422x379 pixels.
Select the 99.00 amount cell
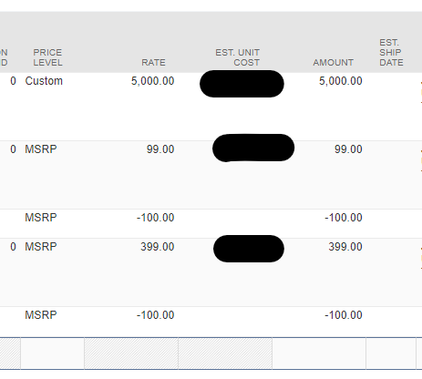(348, 149)
